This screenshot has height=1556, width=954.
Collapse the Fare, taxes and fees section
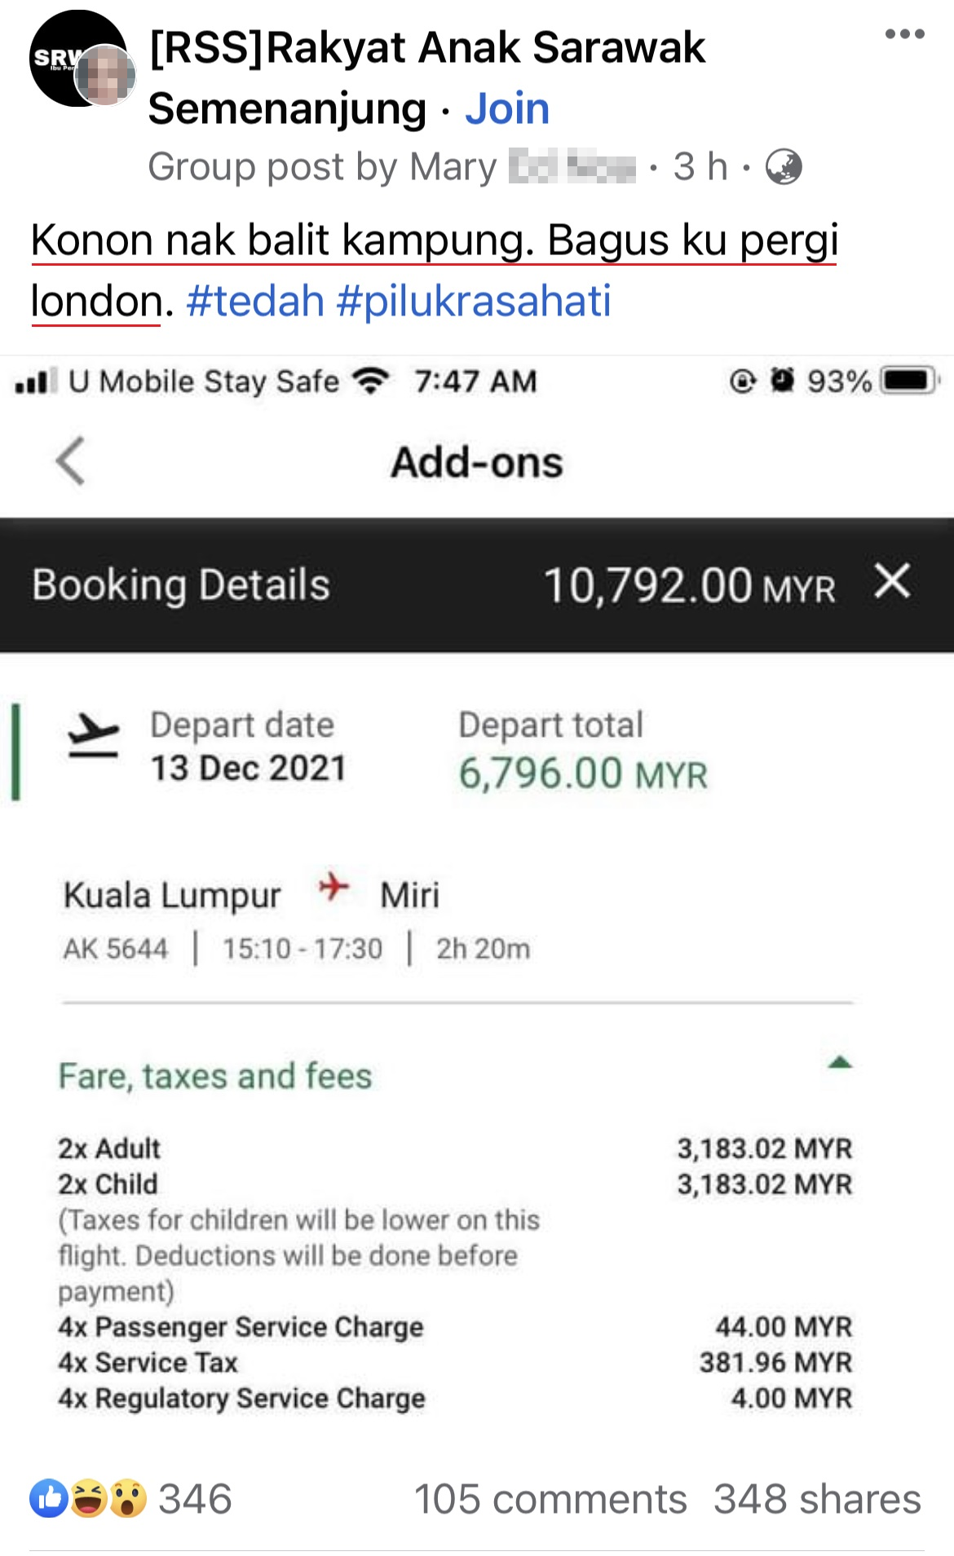click(x=839, y=1063)
